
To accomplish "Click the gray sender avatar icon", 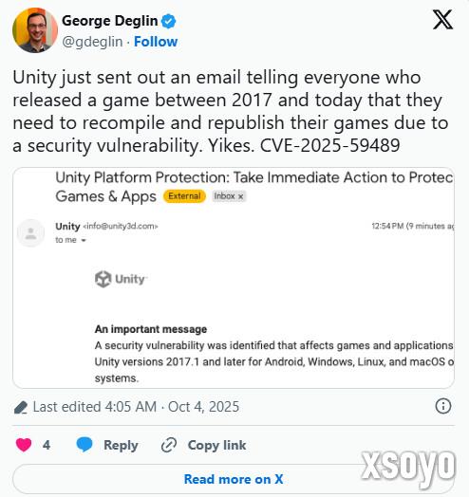I will tap(30, 233).
